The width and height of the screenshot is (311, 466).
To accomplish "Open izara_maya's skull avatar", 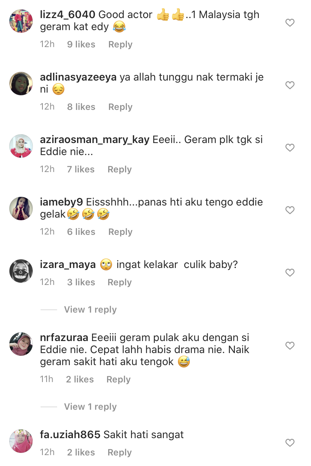I will (x=21, y=271).
